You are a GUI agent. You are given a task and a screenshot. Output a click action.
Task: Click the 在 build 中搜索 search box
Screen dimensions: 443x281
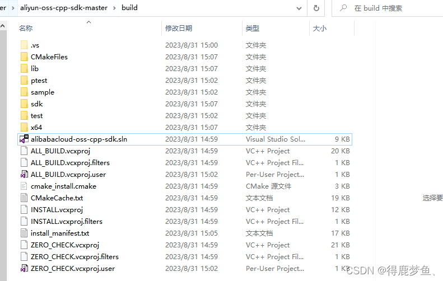click(x=388, y=8)
